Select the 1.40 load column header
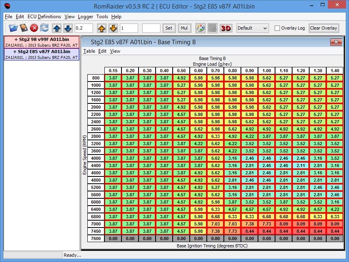The height and width of the screenshot is (262, 349). pyautogui.click(x=335, y=71)
